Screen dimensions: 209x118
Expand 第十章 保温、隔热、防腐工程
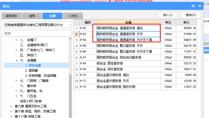click(x=11, y=111)
